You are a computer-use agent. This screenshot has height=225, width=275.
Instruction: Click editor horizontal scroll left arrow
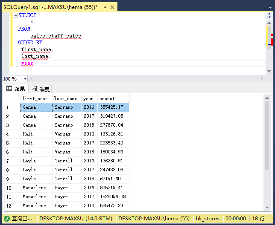click(32, 79)
